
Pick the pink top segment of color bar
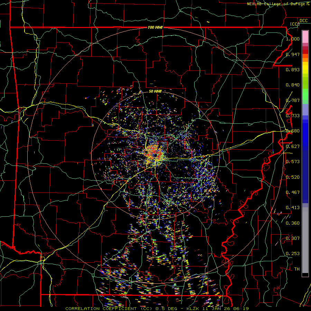tap(305, 37)
